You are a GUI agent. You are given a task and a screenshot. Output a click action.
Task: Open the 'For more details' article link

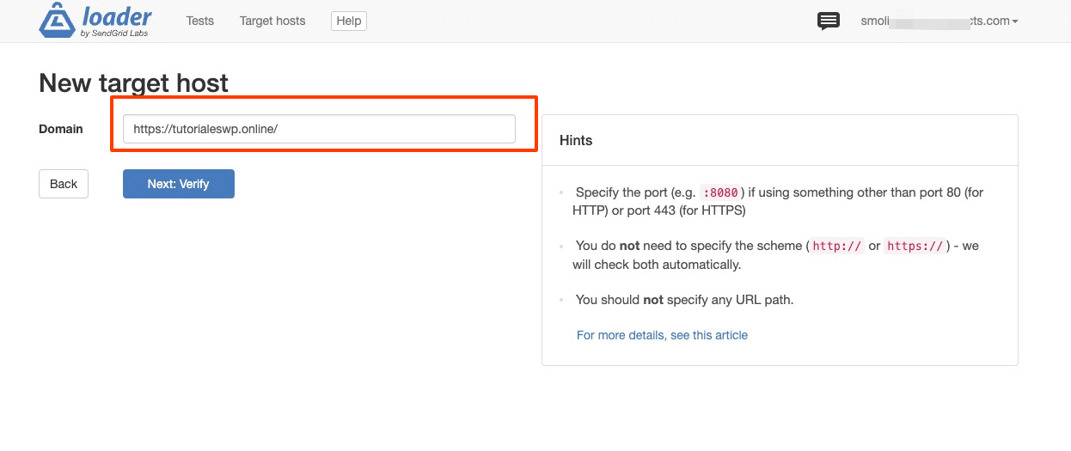(x=662, y=335)
